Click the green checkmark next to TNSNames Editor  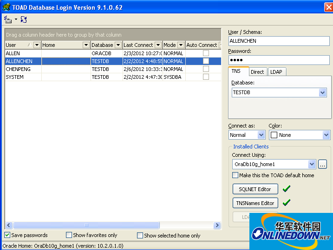coord(287,203)
